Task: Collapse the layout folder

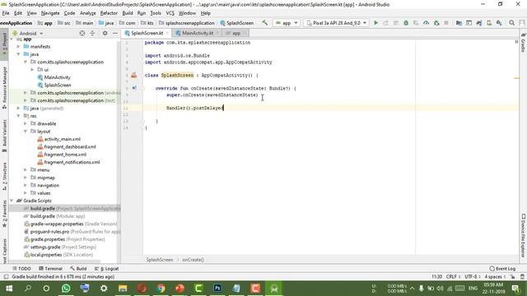Action: (26, 132)
